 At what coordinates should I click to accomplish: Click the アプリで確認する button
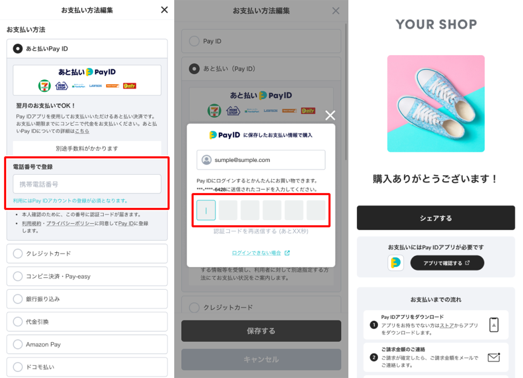click(447, 263)
